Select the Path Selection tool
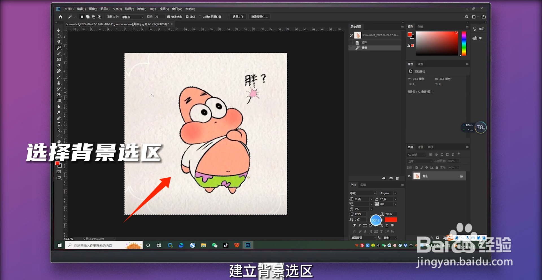This screenshot has width=542, height=280. [x=59, y=130]
